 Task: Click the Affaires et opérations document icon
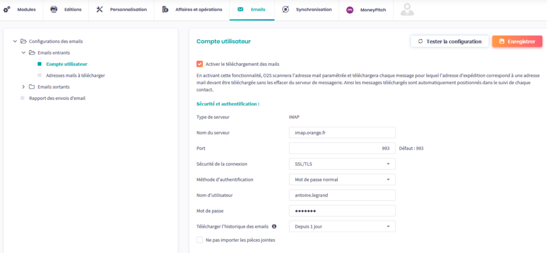tap(165, 10)
